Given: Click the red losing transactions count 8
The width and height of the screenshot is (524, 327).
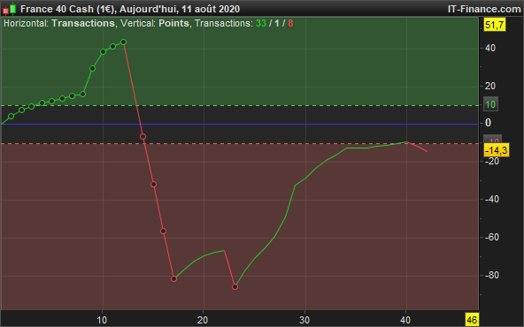Looking at the screenshot, I should 290,23.
